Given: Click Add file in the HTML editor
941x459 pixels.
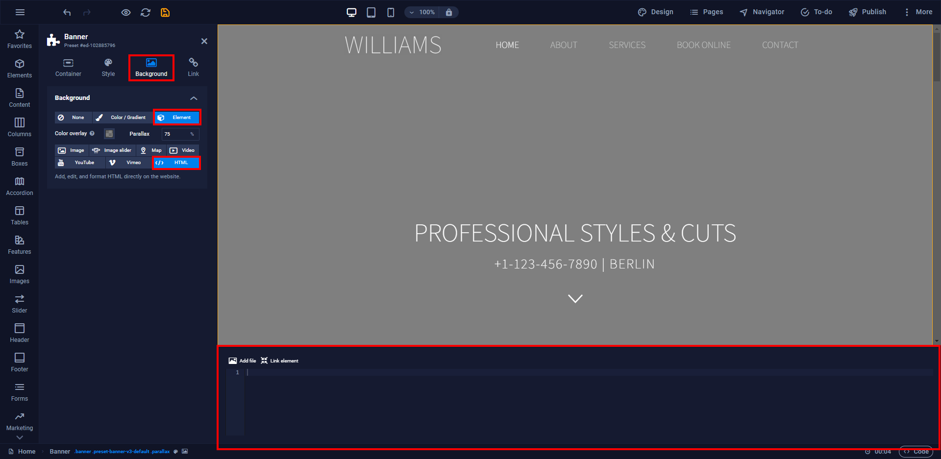Looking at the screenshot, I should pos(242,361).
